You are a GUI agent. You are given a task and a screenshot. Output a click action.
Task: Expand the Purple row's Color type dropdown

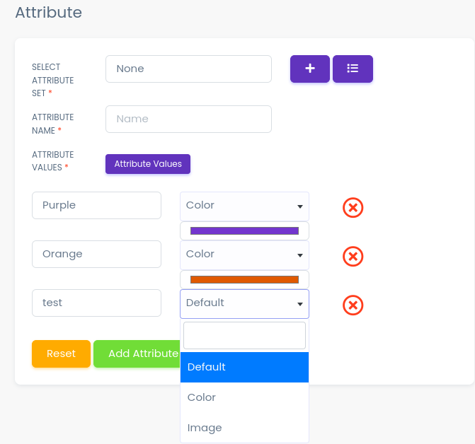[x=244, y=206]
